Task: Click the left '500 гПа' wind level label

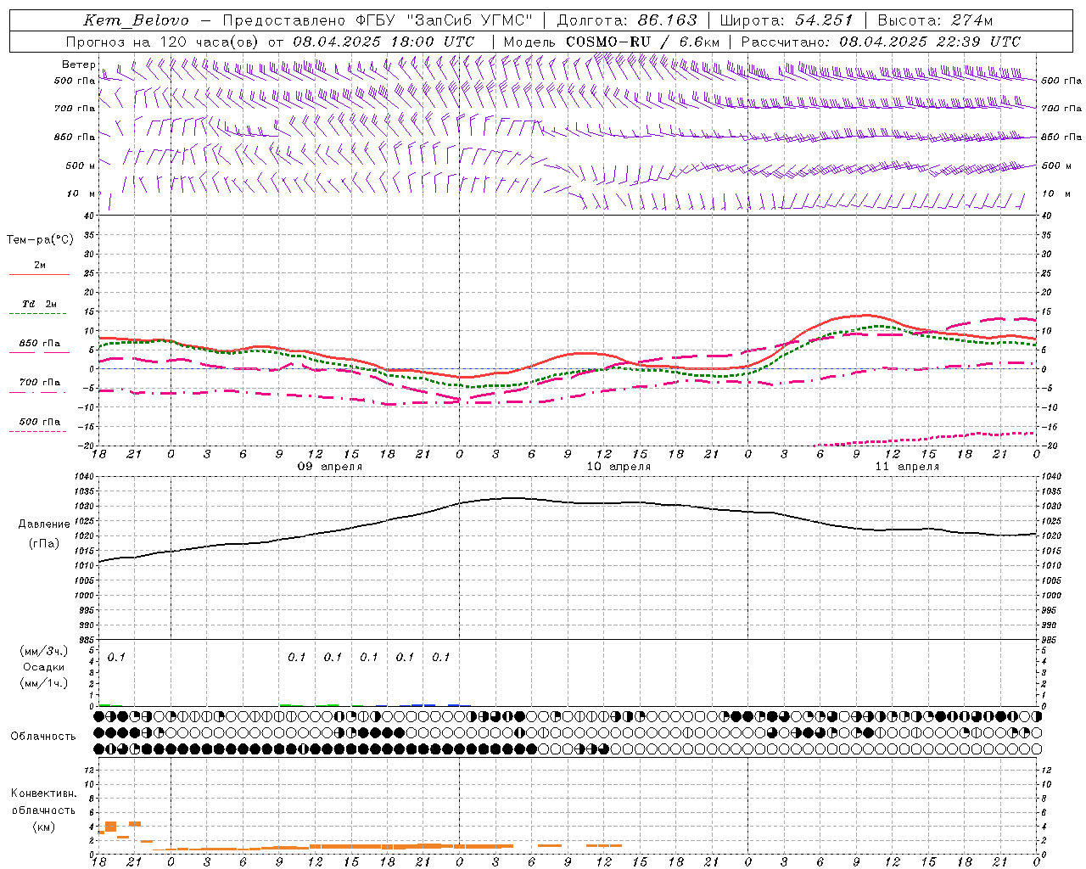Action: (75, 81)
